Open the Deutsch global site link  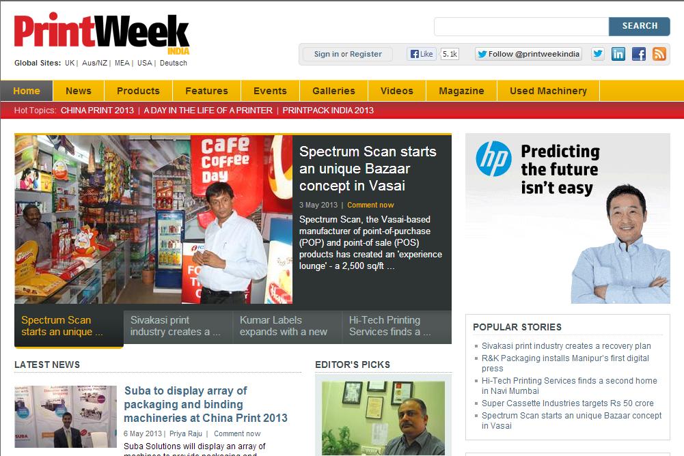click(173, 63)
